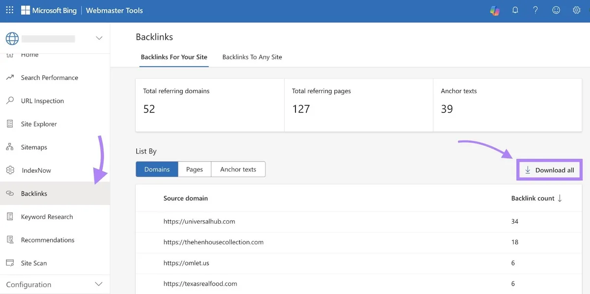Image resolution: width=590 pixels, height=294 pixels.
Task: List by Pages
Action: (x=195, y=169)
